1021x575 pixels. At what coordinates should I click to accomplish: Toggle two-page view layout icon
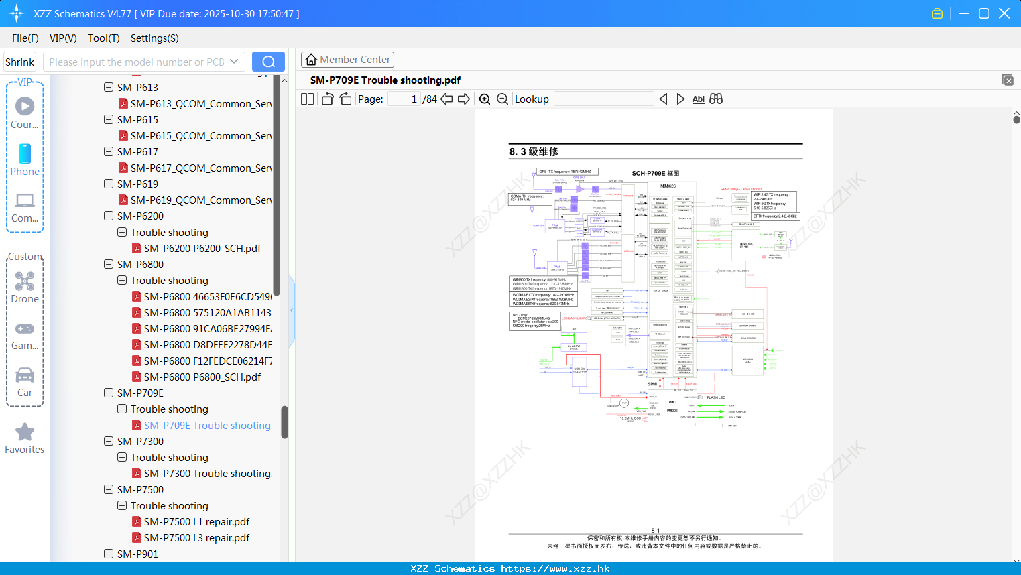pos(307,99)
